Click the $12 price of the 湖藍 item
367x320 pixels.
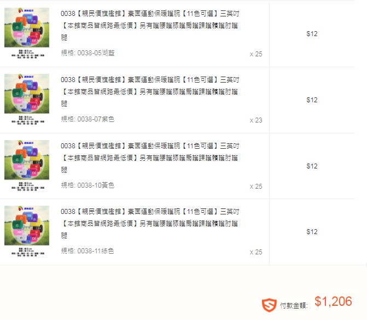coord(312,34)
